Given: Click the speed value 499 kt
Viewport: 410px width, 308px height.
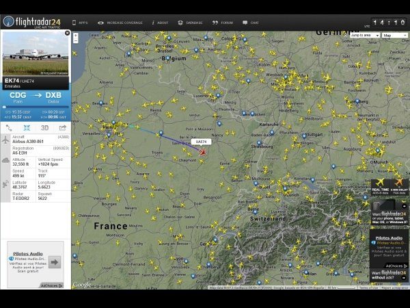Looking at the screenshot, I should click(18, 175).
